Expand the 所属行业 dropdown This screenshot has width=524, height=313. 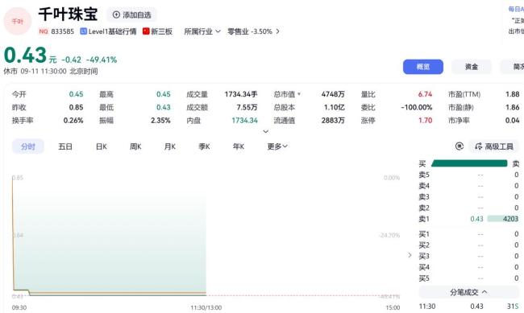click(x=202, y=31)
